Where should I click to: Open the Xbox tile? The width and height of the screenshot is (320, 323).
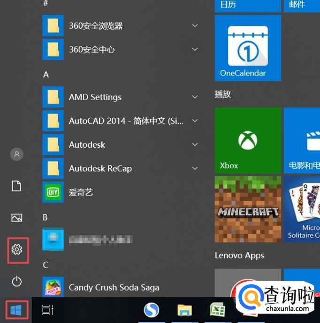click(x=248, y=141)
